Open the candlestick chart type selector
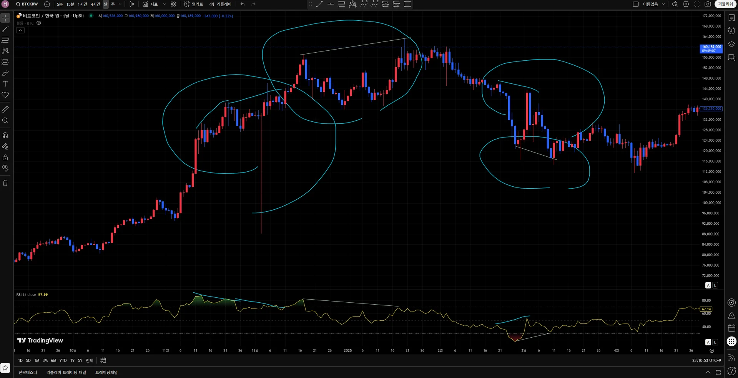The height and width of the screenshot is (378, 738). (131, 4)
